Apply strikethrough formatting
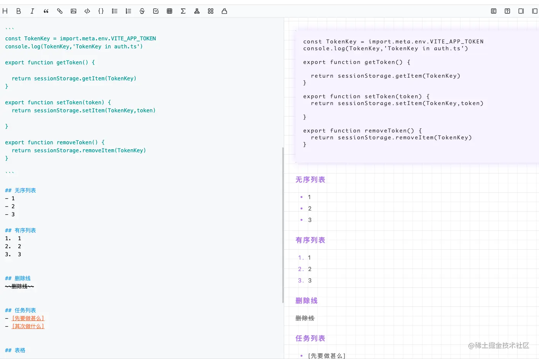This screenshot has height=359, width=539. 142,11
